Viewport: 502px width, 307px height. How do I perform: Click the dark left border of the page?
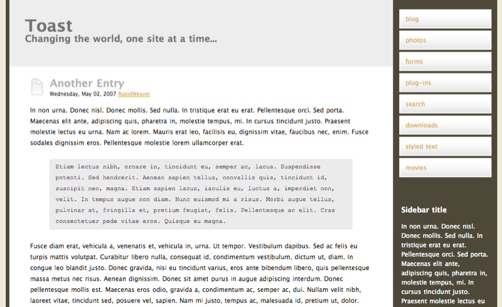(x=4, y=157)
